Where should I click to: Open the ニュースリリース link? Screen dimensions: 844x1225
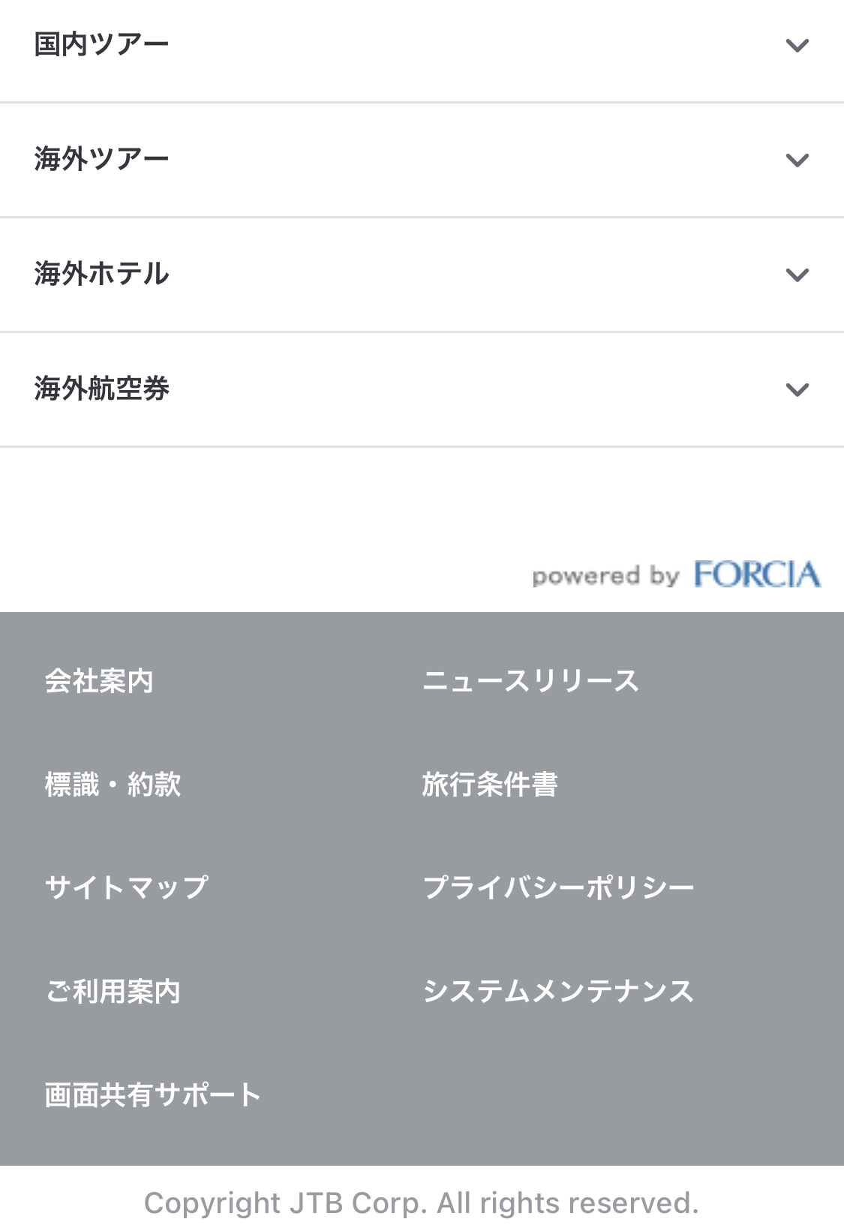530,681
